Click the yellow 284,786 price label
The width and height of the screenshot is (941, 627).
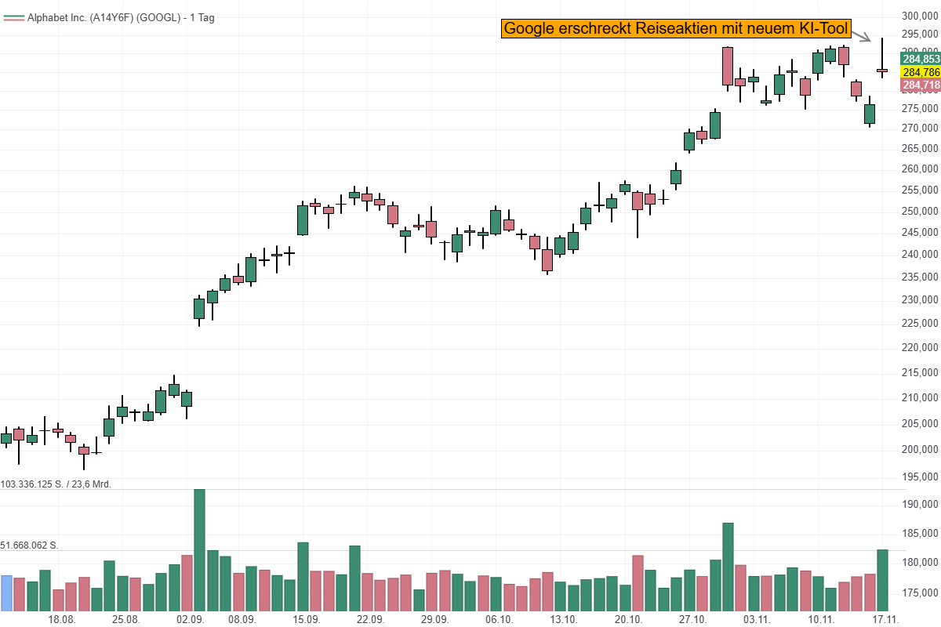tap(921, 72)
